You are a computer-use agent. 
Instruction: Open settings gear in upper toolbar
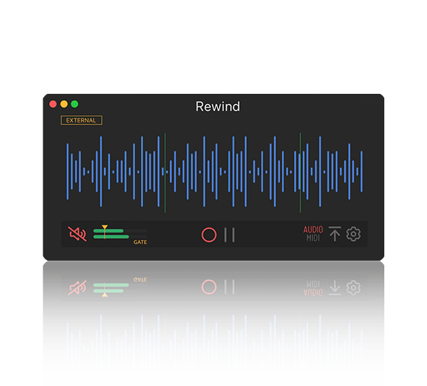(354, 234)
